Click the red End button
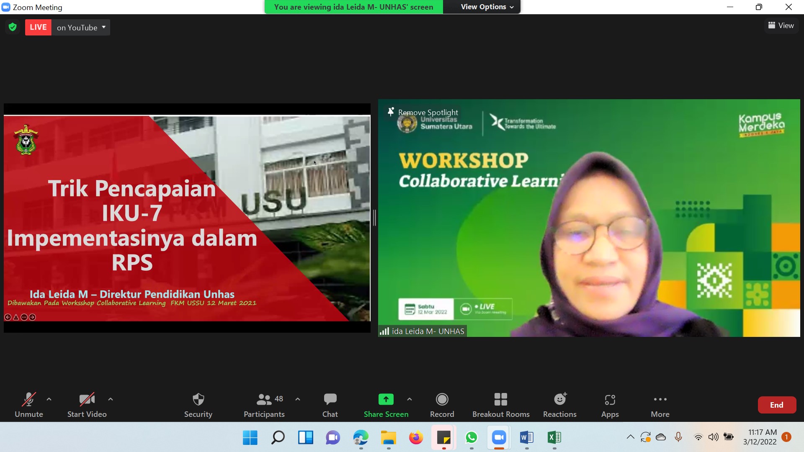804x452 pixels. [777, 405]
